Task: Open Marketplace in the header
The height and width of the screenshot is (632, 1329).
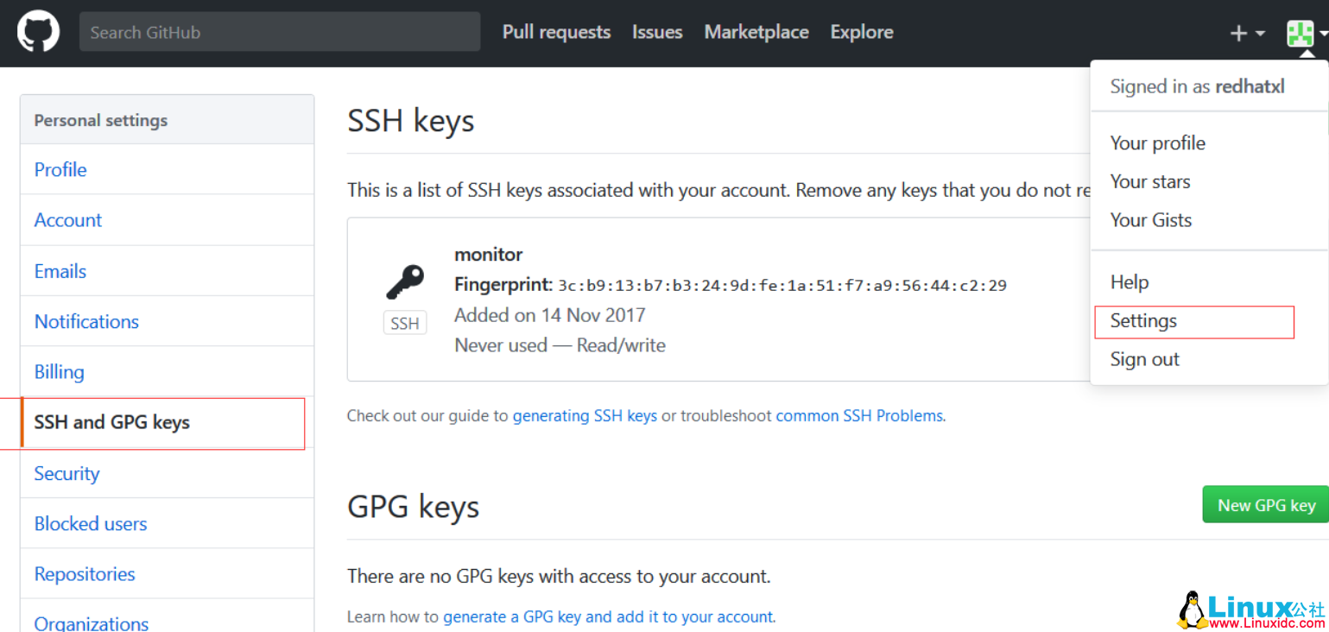Action: click(756, 32)
